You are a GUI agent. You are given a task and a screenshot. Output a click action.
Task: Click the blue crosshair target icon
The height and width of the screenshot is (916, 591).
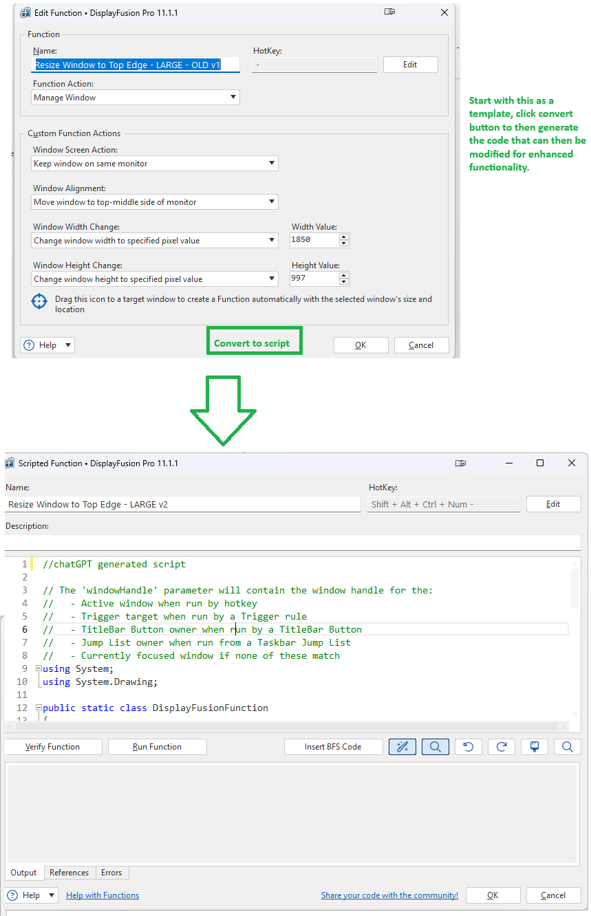click(x=40, y=301)
